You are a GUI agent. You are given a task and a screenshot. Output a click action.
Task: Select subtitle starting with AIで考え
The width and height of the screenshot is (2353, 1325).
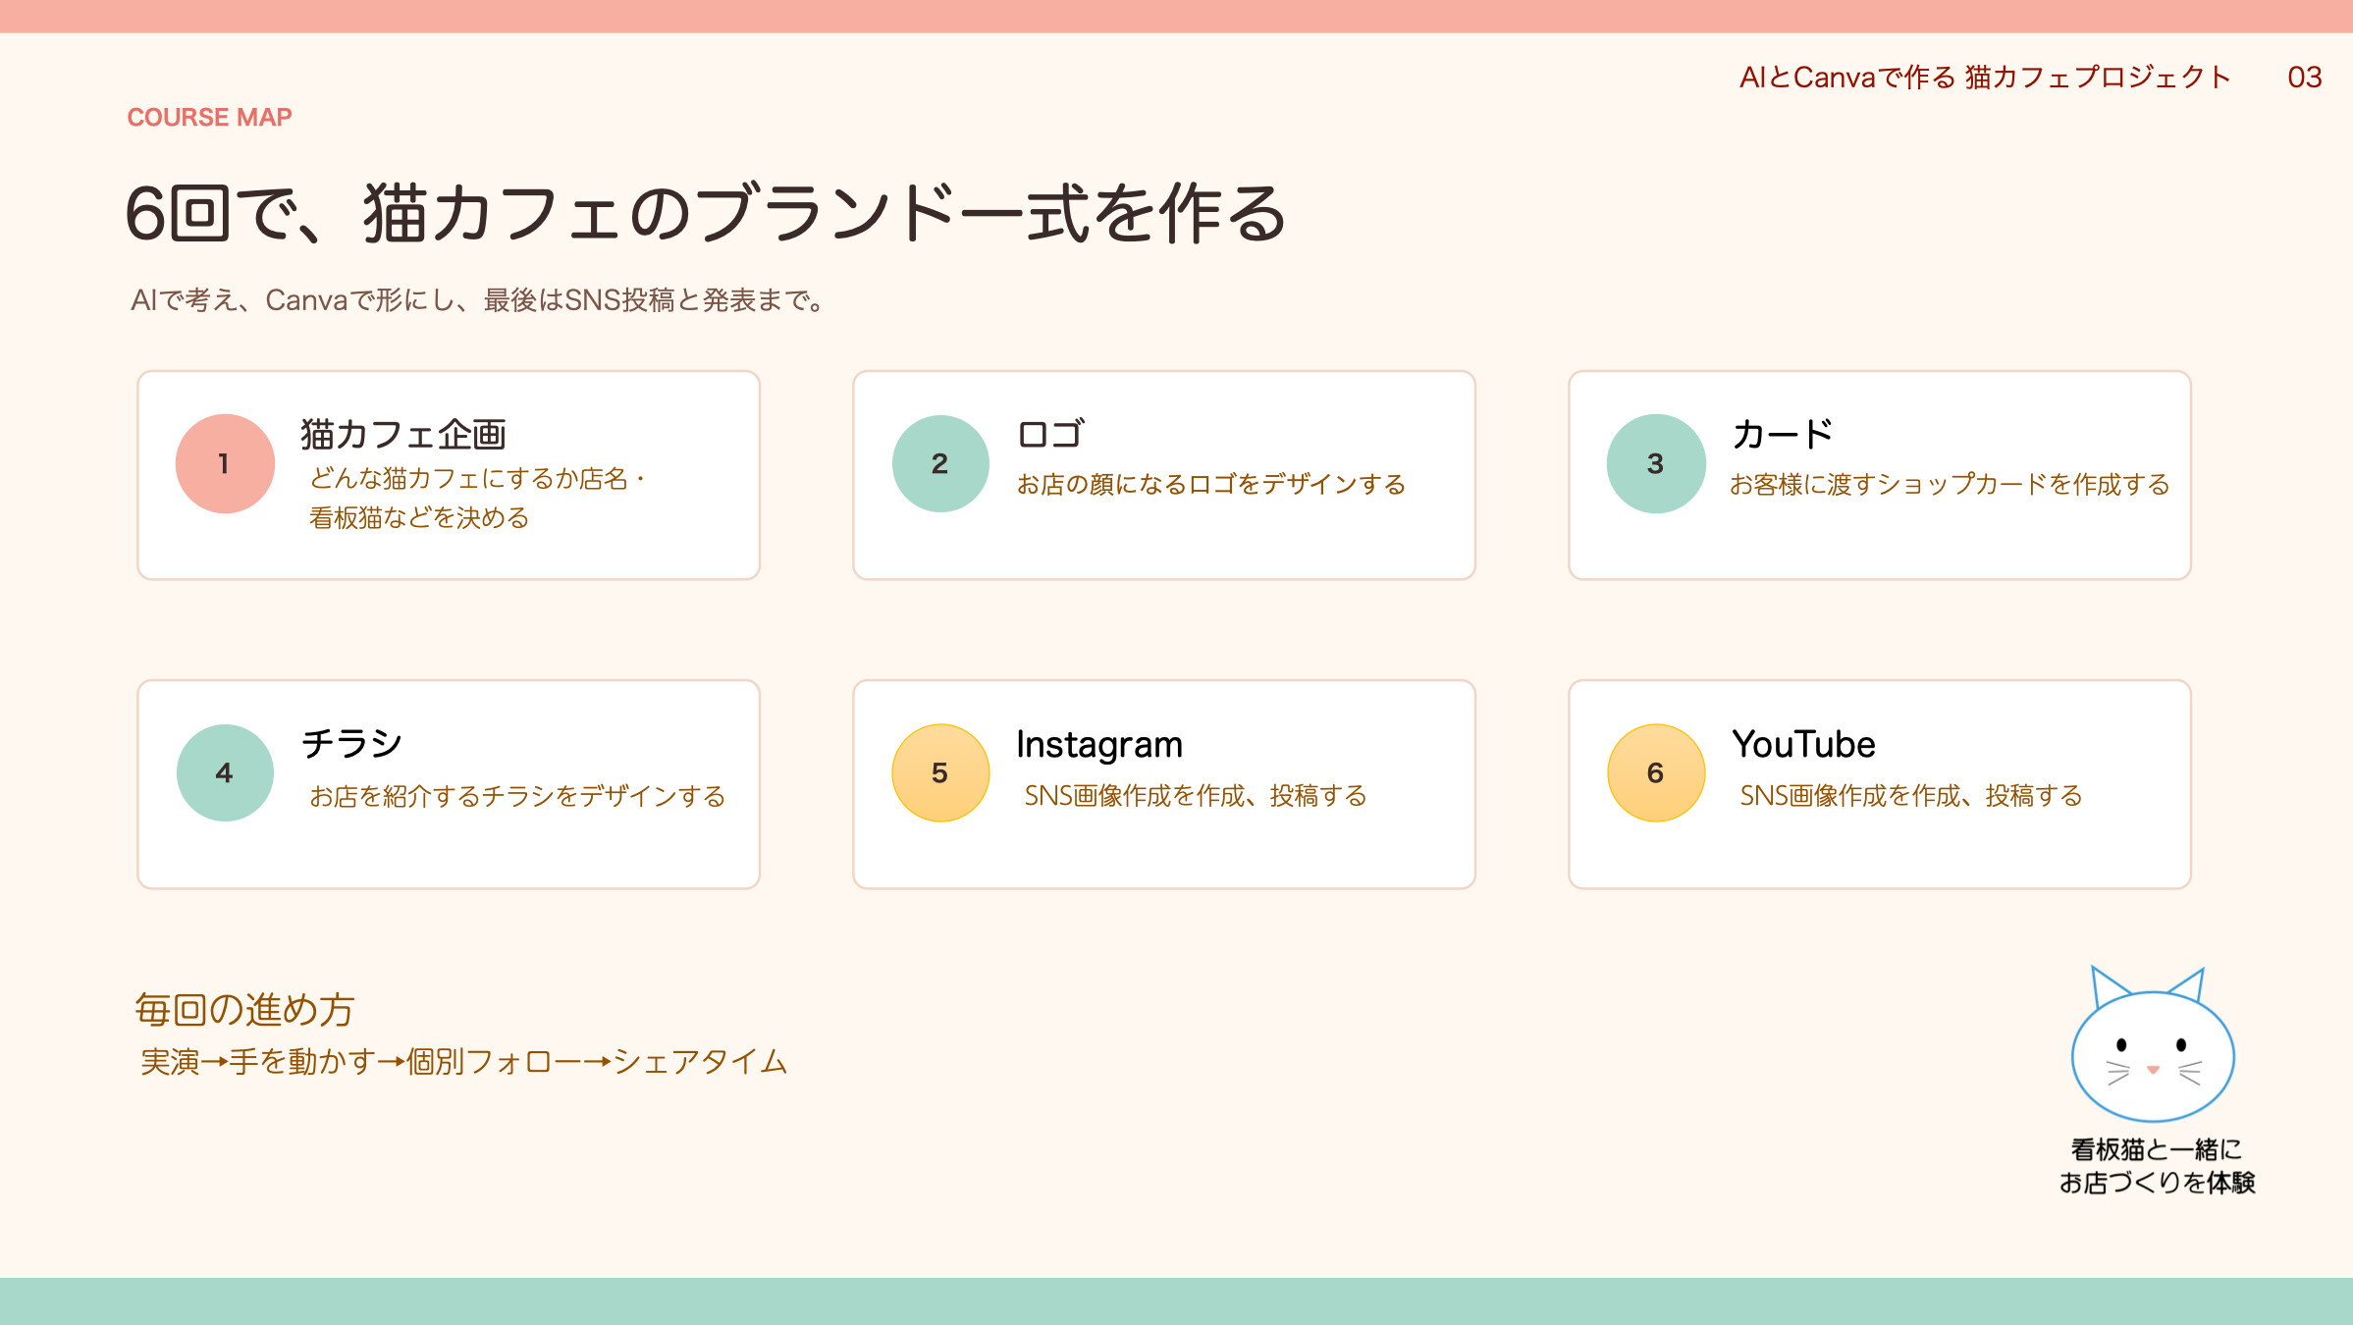(480, 299)
